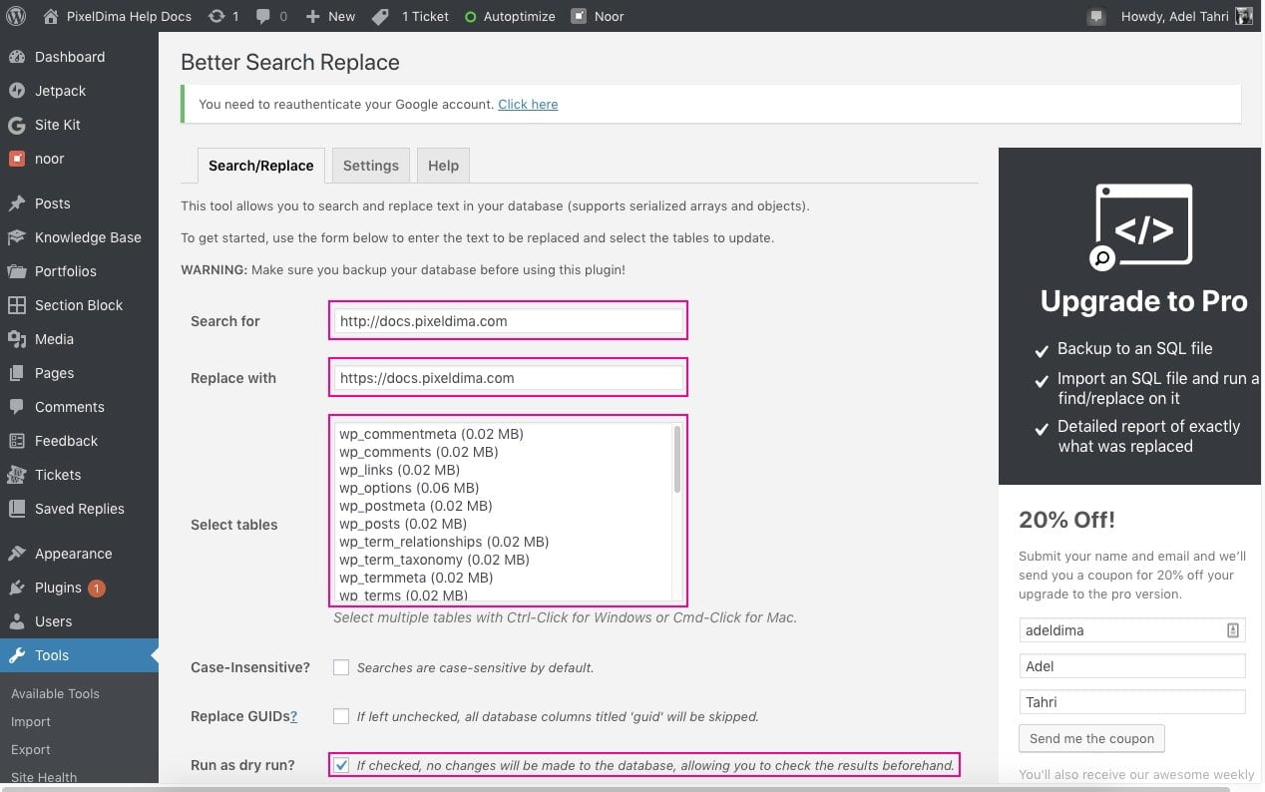Image resolution: width=1265 pixels, height=792 pixels.
Task: Click the Tickets icon in the admin bar
Action: coord(379,16)
